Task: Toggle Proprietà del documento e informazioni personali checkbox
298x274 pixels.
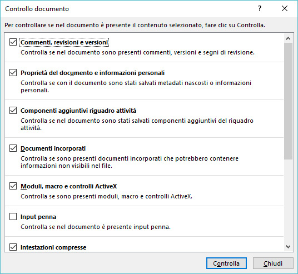Action: tap(13, 73)
